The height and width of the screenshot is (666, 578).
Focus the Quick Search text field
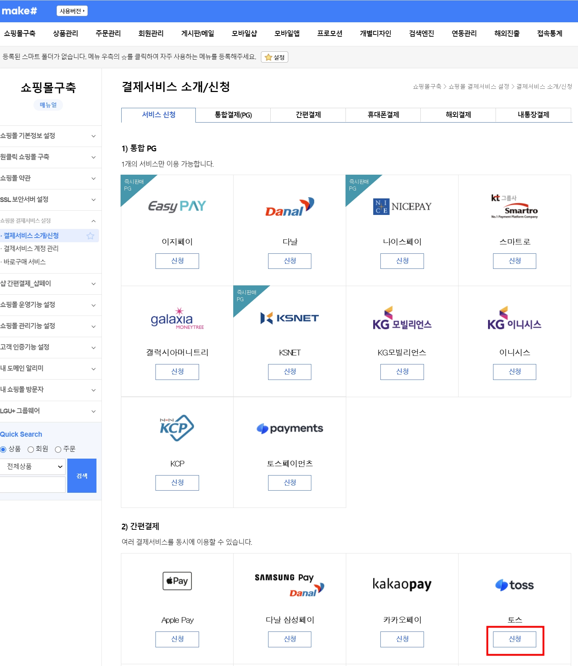coord(32,484)
